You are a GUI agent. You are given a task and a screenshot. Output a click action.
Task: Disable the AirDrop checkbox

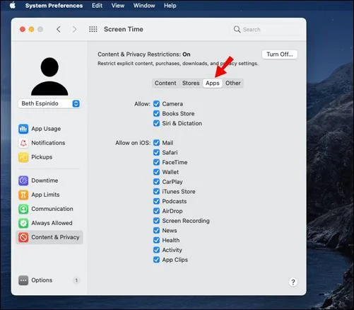point(156,211)
